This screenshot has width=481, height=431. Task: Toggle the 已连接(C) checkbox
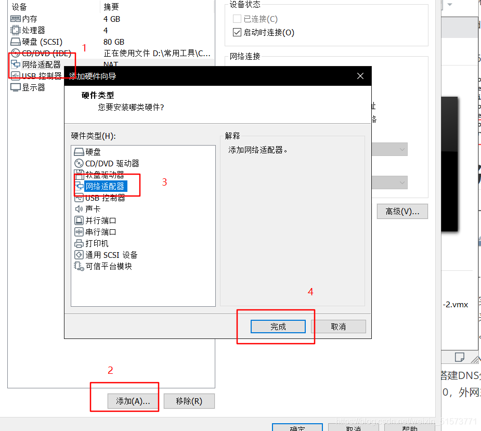coord(237,19)
